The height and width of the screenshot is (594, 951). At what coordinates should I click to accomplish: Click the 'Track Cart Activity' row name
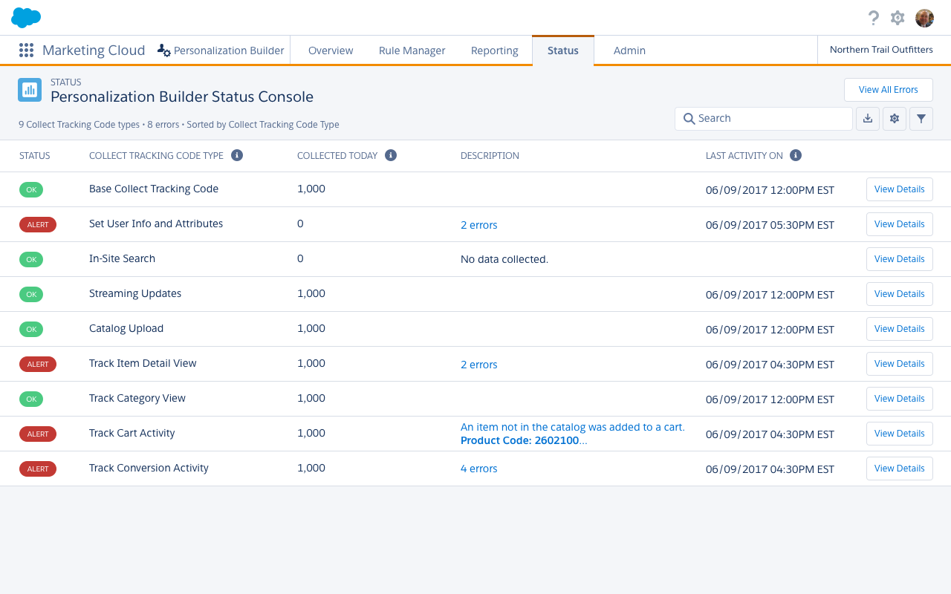(132, 433)
